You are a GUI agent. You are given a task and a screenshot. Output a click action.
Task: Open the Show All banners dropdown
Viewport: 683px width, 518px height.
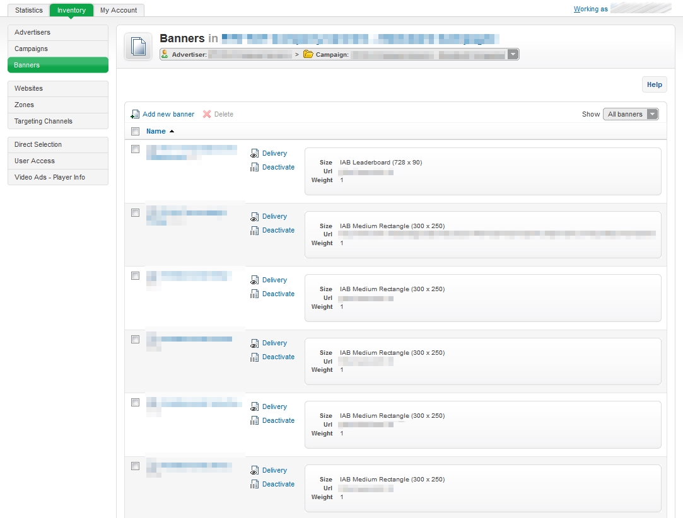631,114
